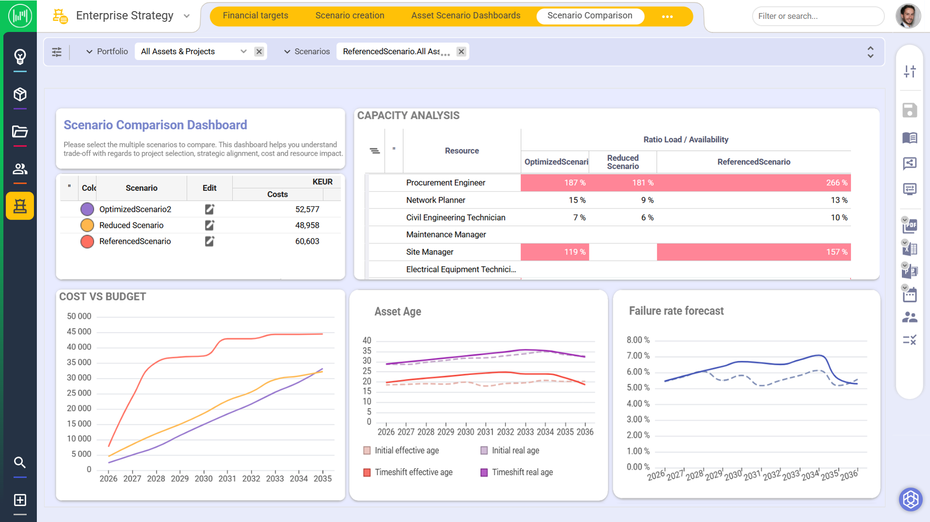
Task: Select the highlighted strategy sidebar icon
Action: click(20, 206)
